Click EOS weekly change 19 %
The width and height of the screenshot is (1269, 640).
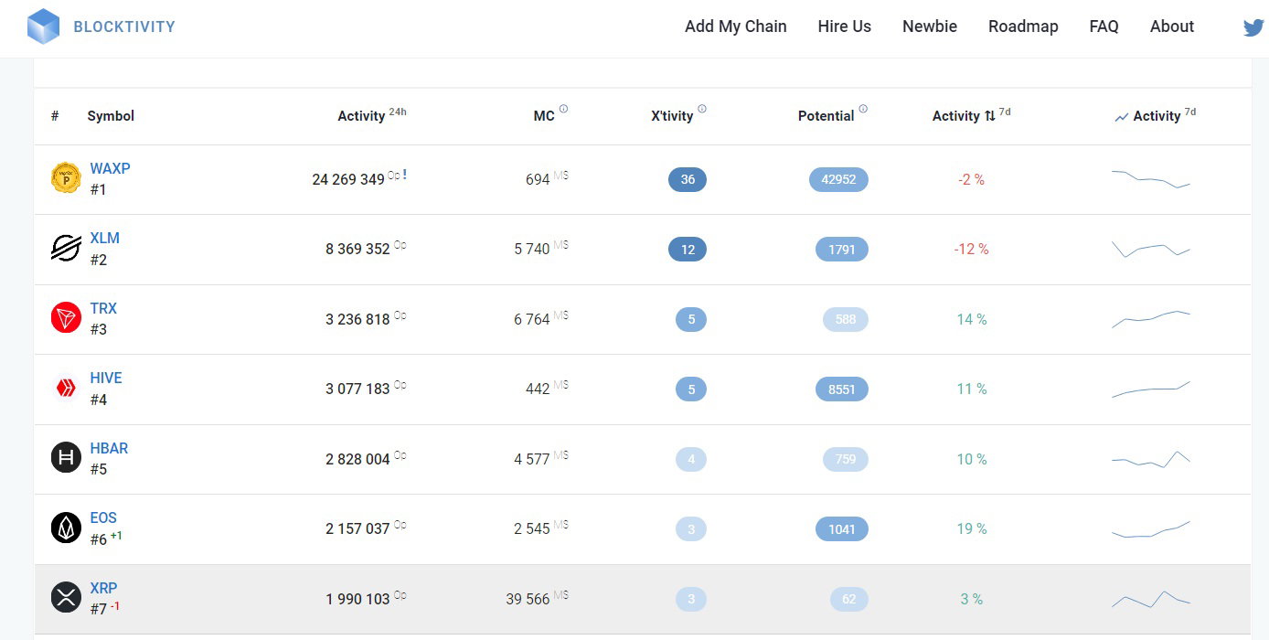[x=972, y=528]
